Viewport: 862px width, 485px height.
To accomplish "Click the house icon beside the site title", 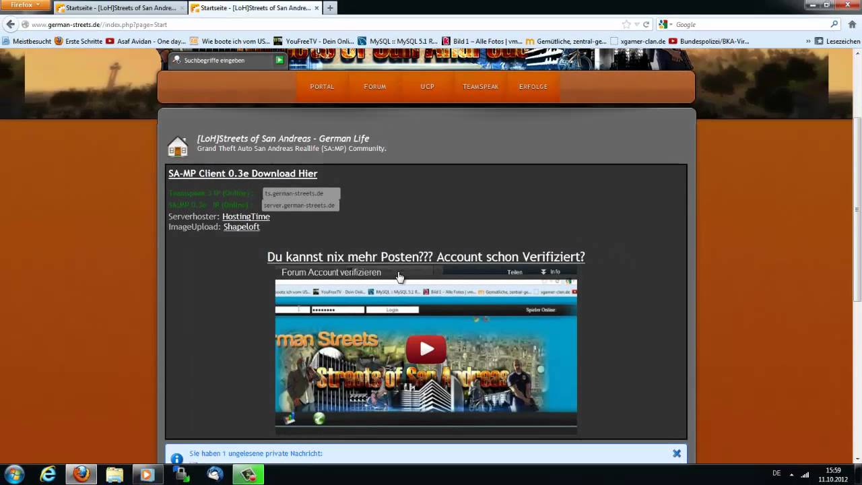I will (x=178, y=146).
